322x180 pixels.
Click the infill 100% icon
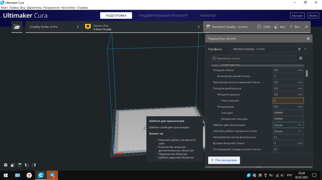[x=259, y=27]
